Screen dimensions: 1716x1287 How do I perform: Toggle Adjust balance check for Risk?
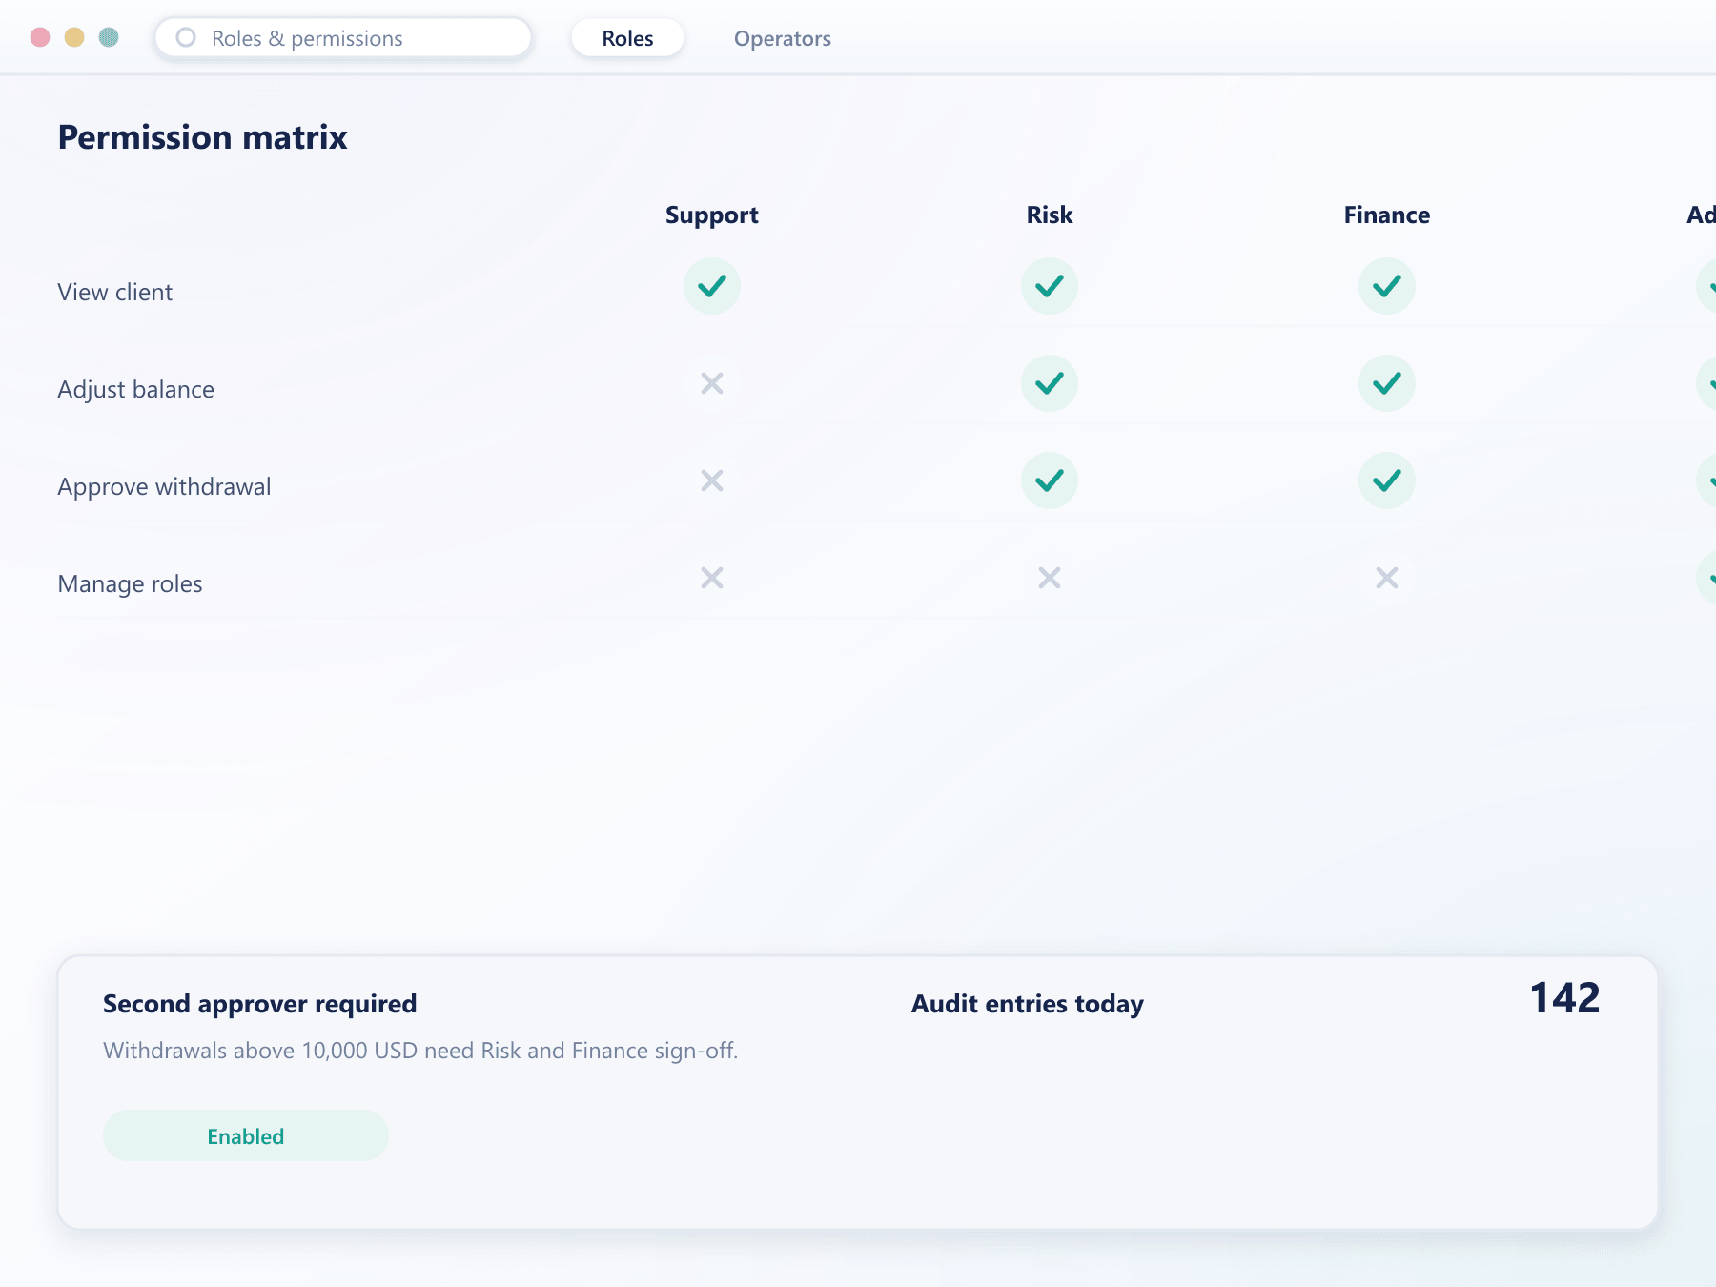pyautogui.click(x=1050, y=383)
